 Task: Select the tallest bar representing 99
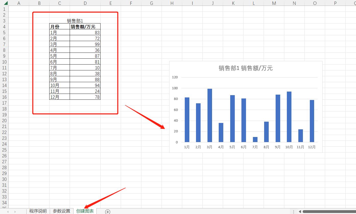pyautogui.click(x=209, y=115)
